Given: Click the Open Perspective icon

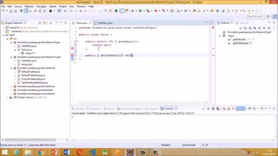Looking at the screenshot, I should [x=268, y=16].
